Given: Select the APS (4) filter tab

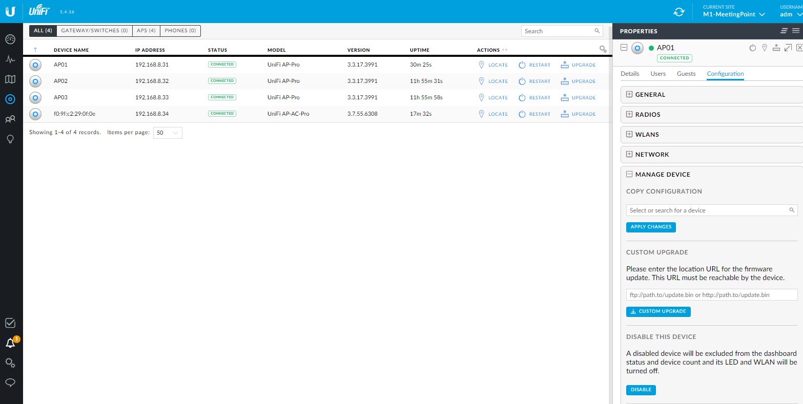Looking at the screenshot, I should pyautogui.click(x=146, y=31).
